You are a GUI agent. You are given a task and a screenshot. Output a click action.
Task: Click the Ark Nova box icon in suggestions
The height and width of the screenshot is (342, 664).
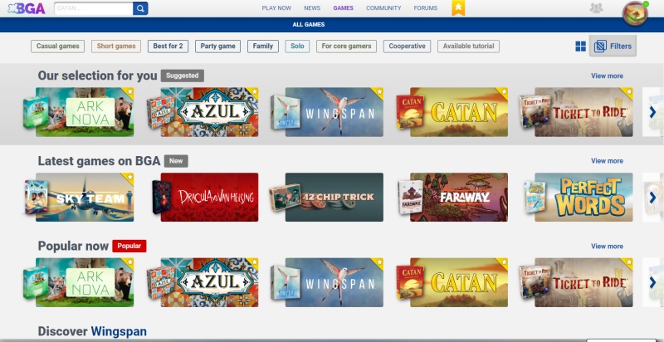[36, 112]
